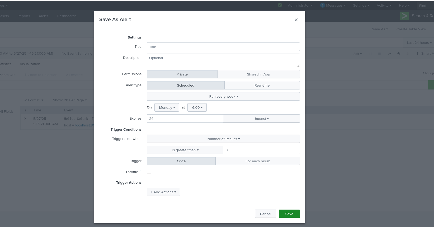The image size is (434, 227).
Task: Open the Run every week dropdown
Action: point(223,96)
